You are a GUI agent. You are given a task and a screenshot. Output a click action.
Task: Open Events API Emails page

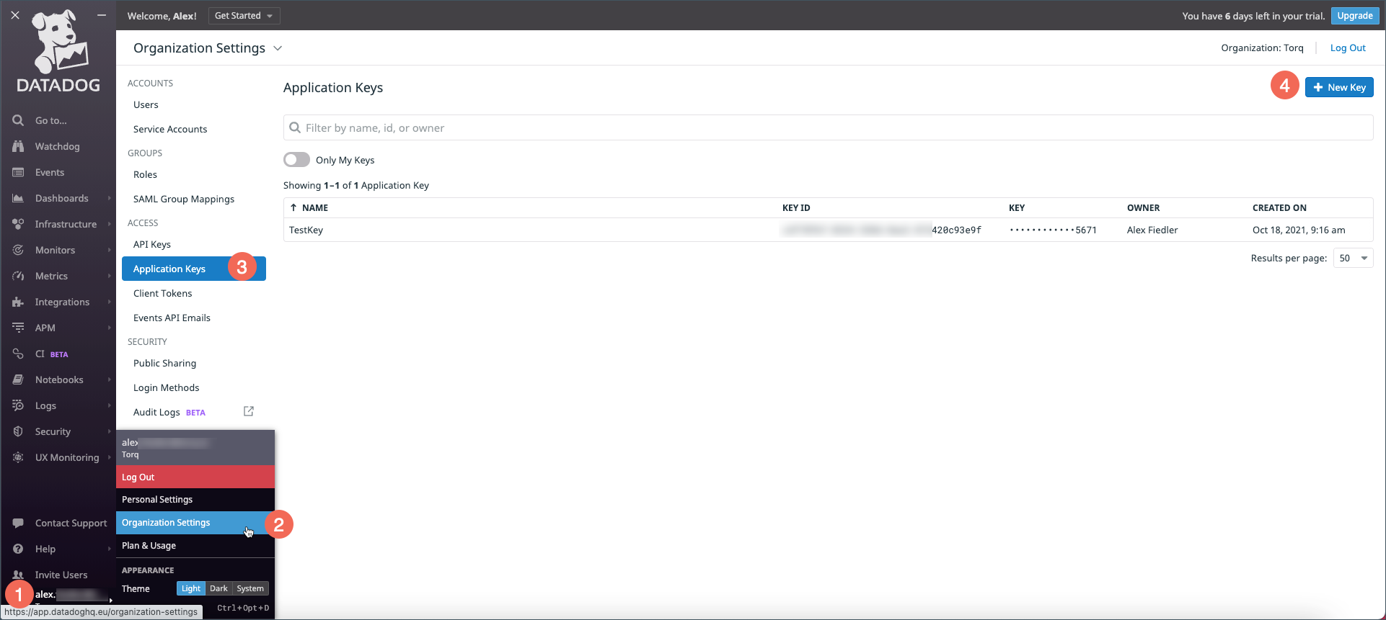(172, 318)
